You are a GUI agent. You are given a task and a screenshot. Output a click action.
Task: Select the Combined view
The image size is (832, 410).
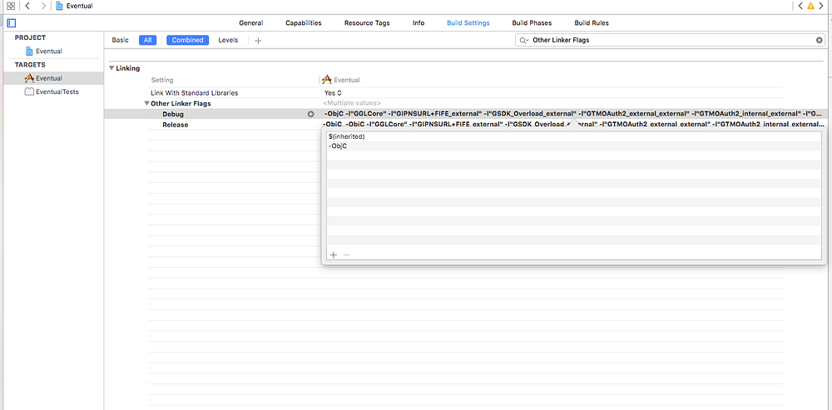click(x=188, y=40)
